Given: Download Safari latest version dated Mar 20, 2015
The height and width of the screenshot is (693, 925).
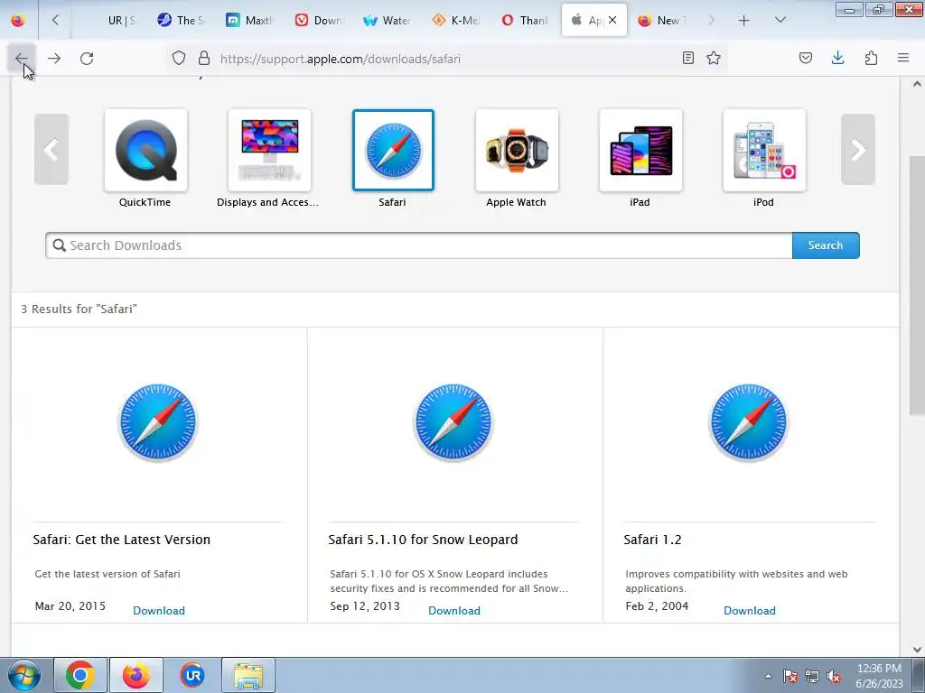Looking at the screenshot, I should click(159, 611).
